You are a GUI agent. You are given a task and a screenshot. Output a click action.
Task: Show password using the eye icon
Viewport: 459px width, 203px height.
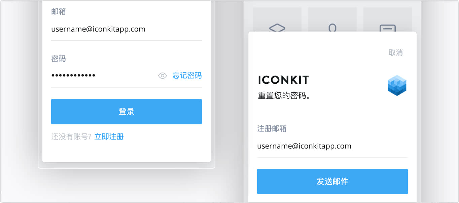(x=163, y=76)
